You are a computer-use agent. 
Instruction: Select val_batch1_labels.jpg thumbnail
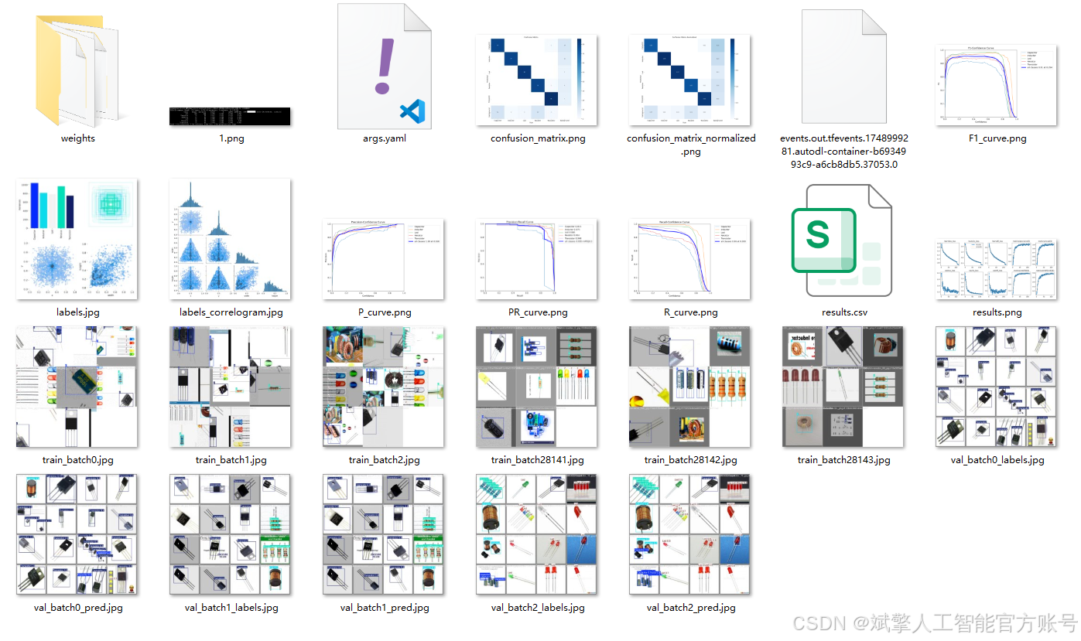coord(231,535)
